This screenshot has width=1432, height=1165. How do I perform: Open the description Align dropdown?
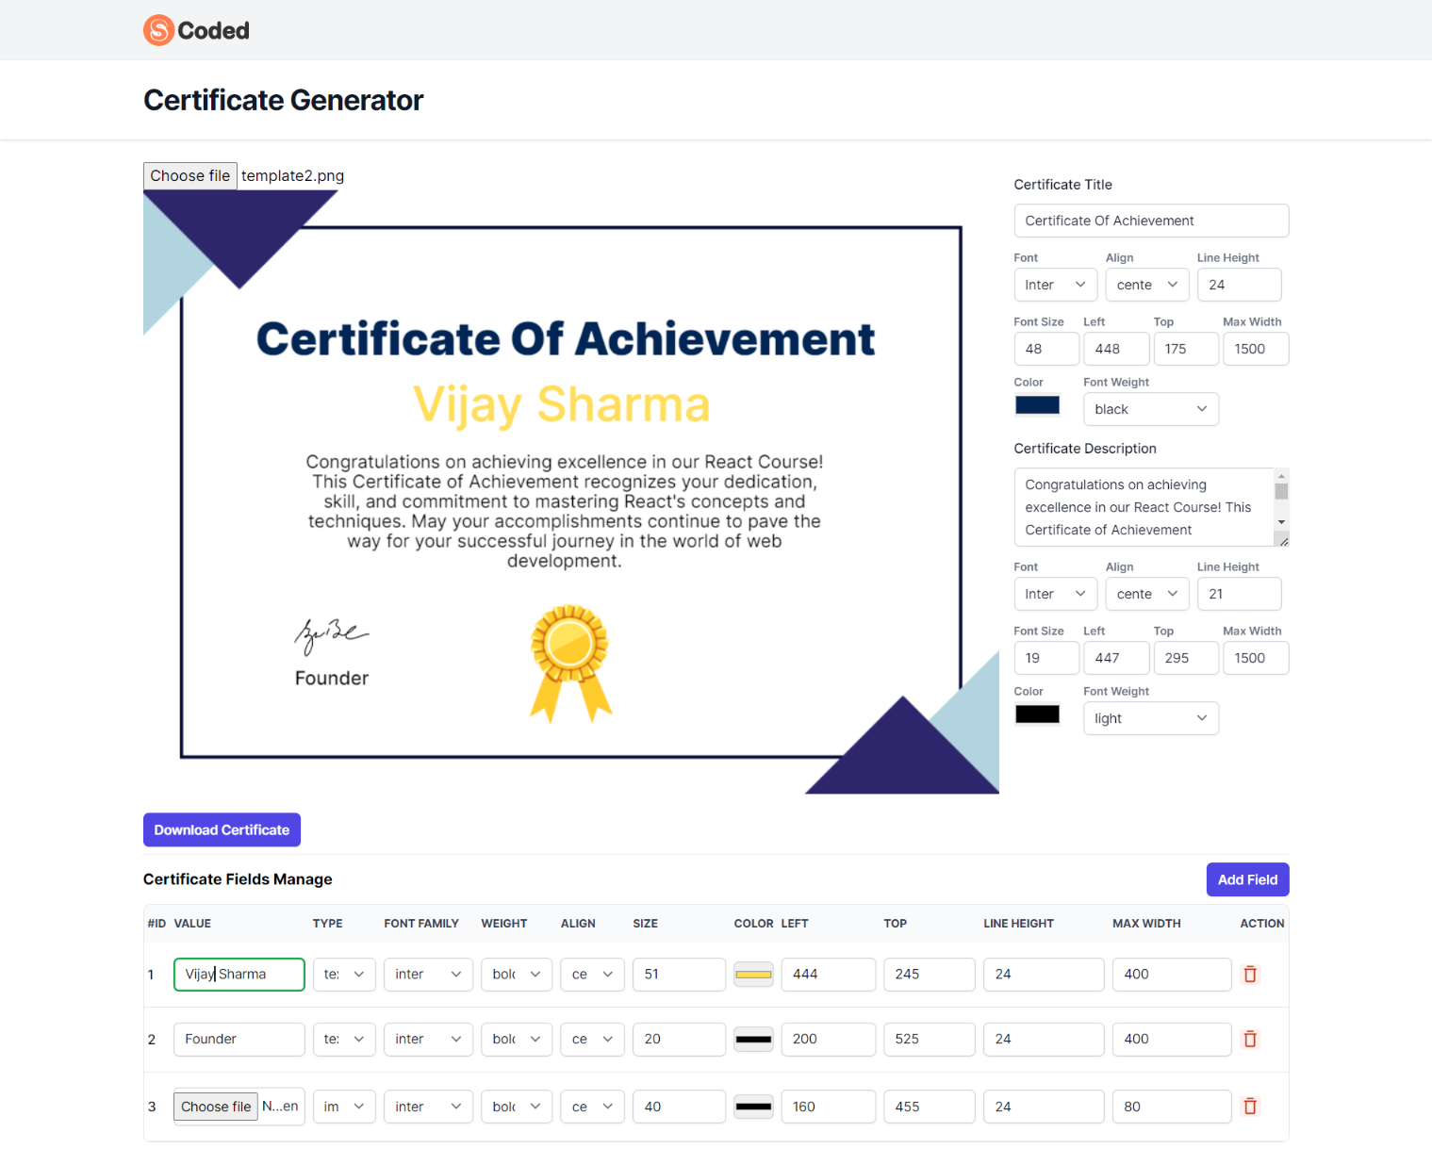pyautogui.click(x=1147, y=594)
